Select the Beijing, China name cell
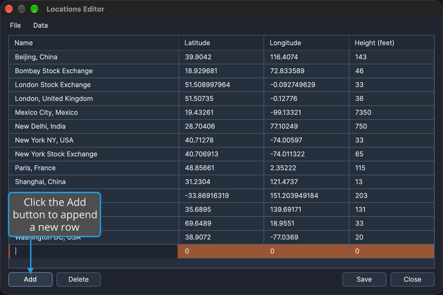443x295 pixels. click(94, 57)
